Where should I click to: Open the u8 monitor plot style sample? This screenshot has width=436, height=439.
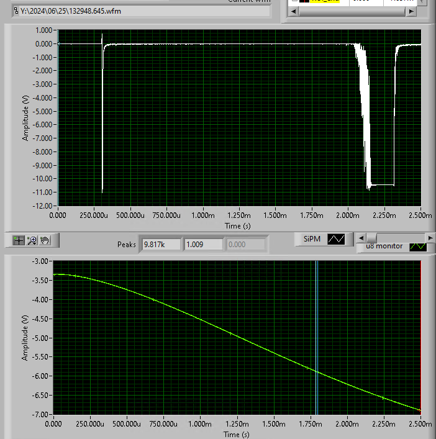click(418, 247)
